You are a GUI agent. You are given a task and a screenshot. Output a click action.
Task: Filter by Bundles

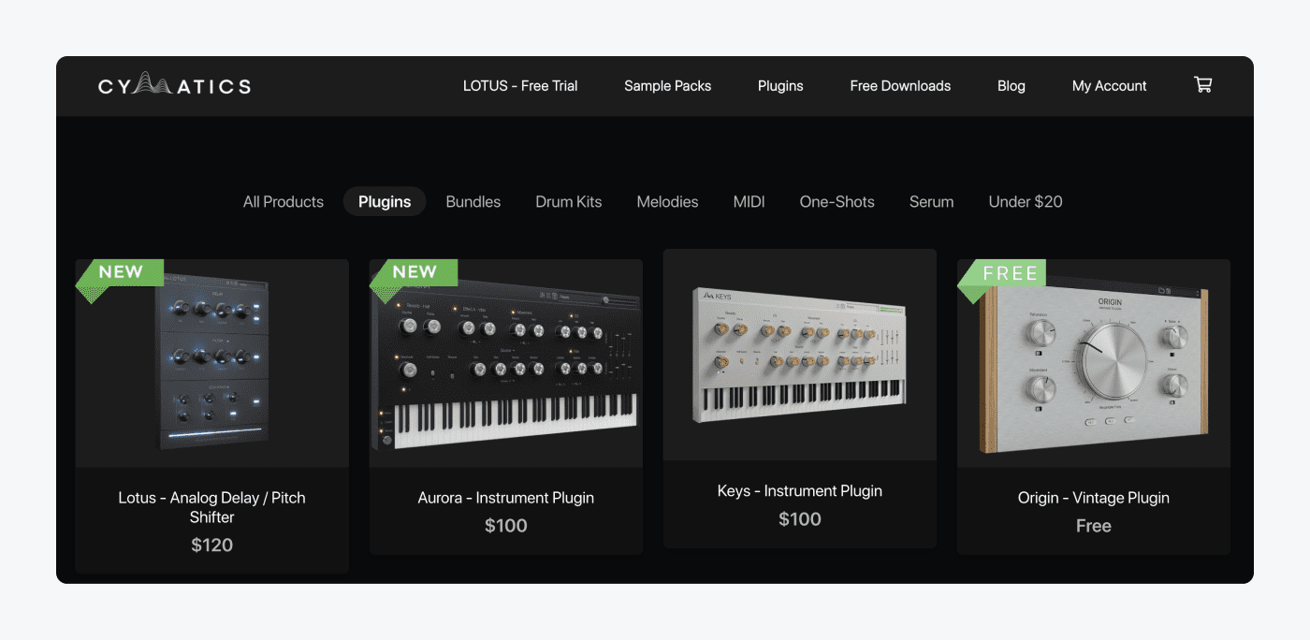tap(473, 201)
